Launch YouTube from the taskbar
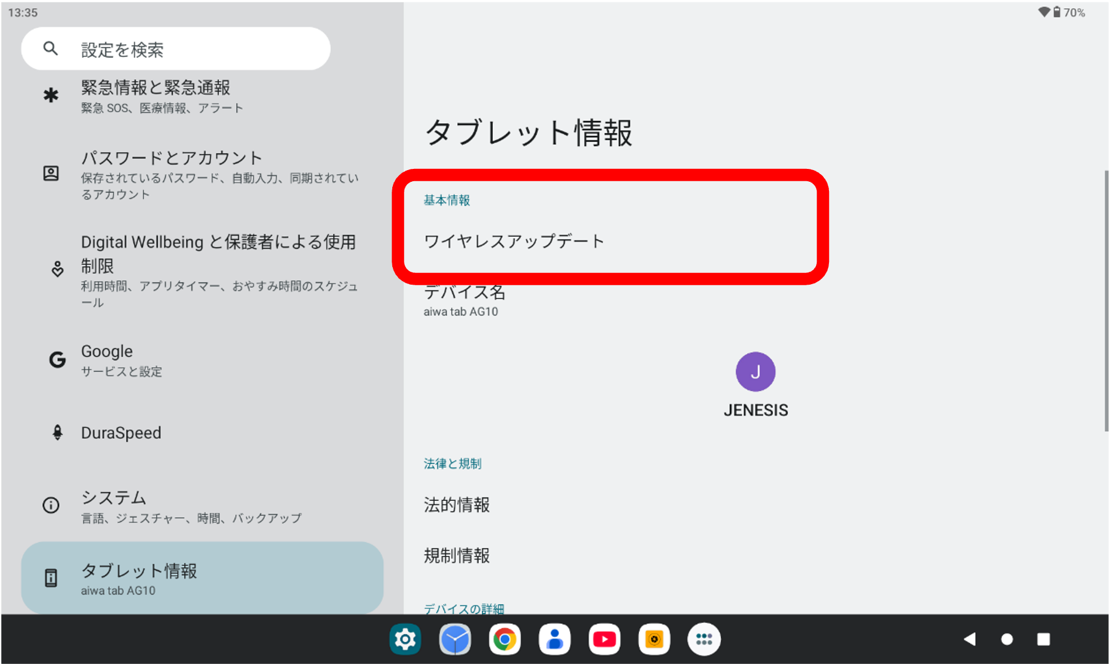 tap(604, 639)
